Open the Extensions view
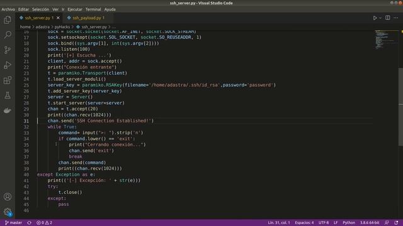 coord(8,80)
